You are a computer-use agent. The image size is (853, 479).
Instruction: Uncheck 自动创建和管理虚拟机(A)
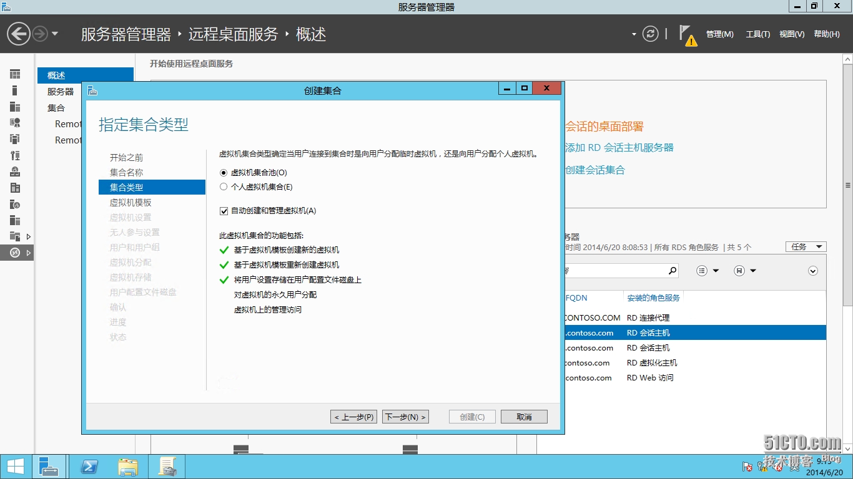[x=224, y=211]
